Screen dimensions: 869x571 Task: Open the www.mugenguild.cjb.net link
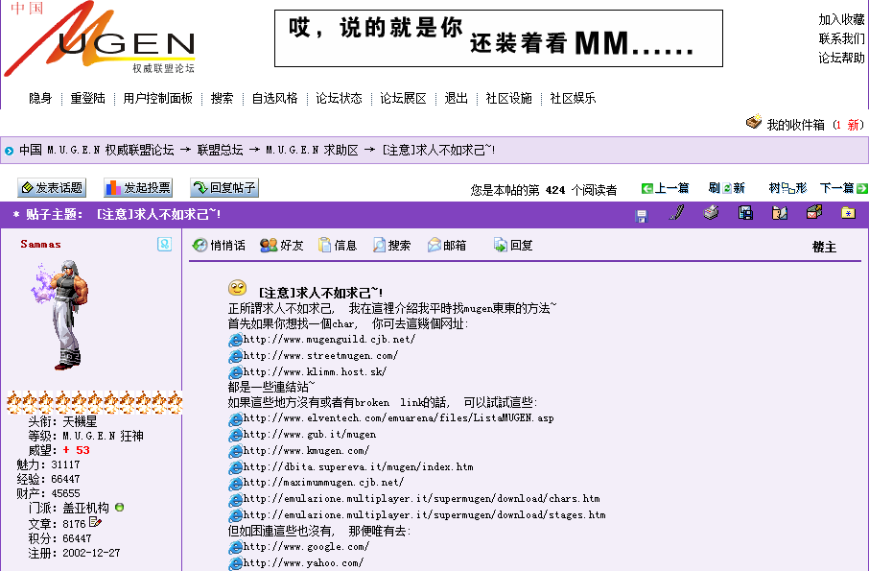click(x=329, y=340)
